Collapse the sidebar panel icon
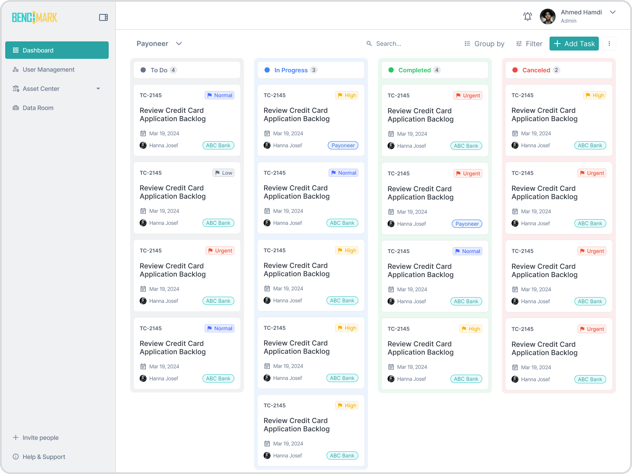This screenshot has width=632, height=474. pos(103,17)
